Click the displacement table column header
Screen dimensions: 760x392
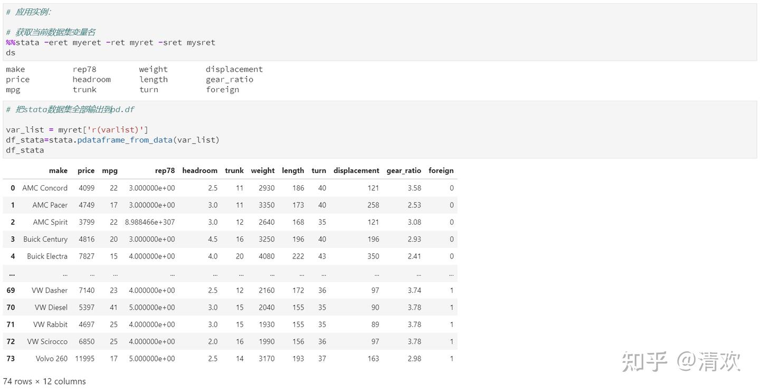click(356, 170)
